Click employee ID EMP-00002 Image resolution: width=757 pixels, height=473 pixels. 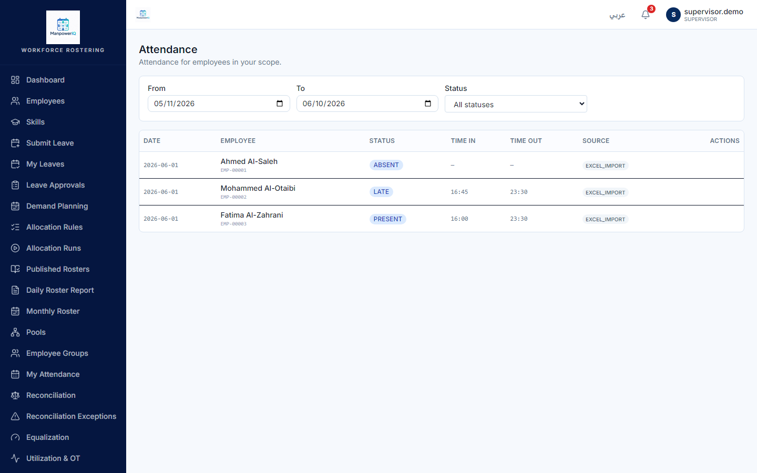(x=233, y=197)
